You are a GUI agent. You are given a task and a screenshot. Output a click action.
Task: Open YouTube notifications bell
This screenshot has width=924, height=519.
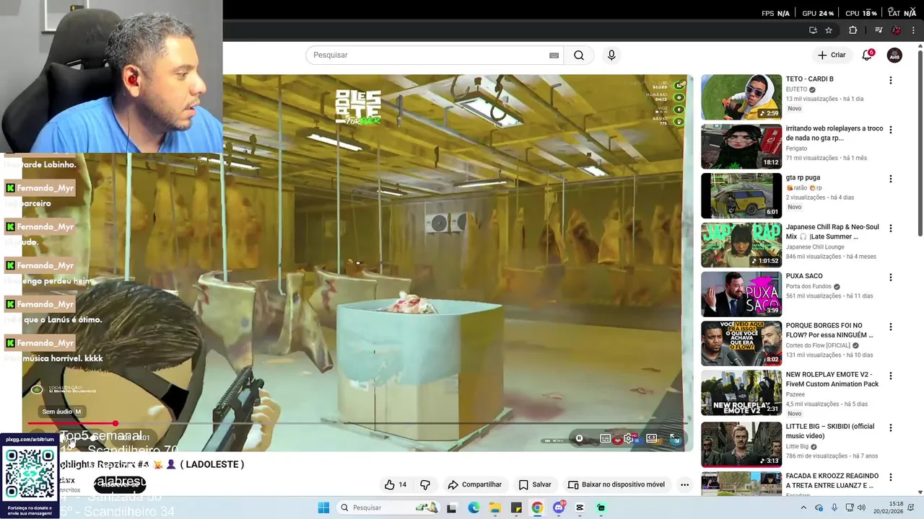click(x=867, y=56)
